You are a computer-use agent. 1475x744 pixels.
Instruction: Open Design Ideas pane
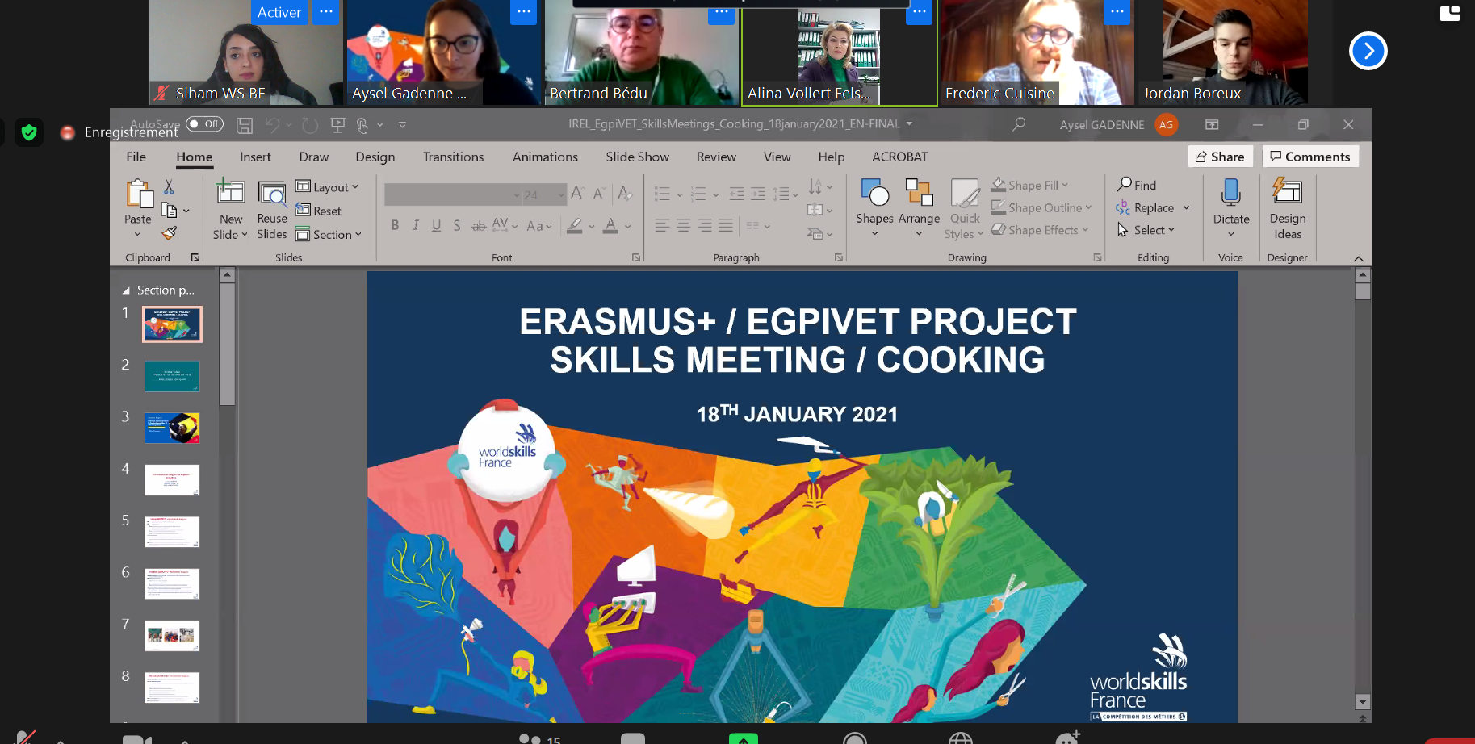coord(1287,208)
